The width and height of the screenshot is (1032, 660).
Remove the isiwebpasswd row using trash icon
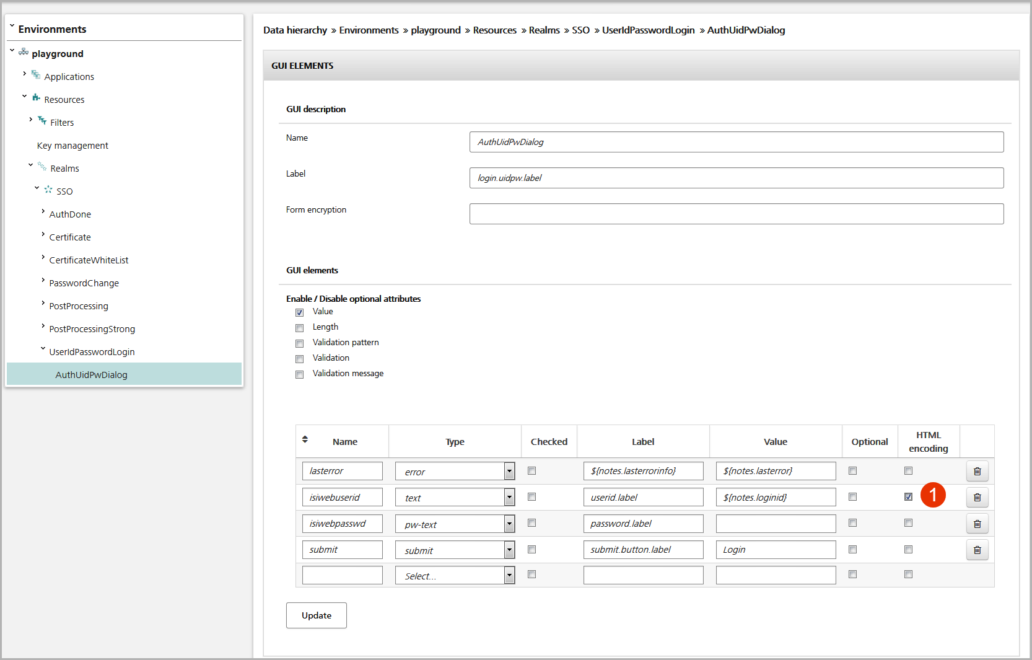977,524
